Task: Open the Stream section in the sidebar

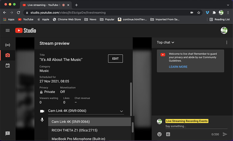Action: coord(7,45)
